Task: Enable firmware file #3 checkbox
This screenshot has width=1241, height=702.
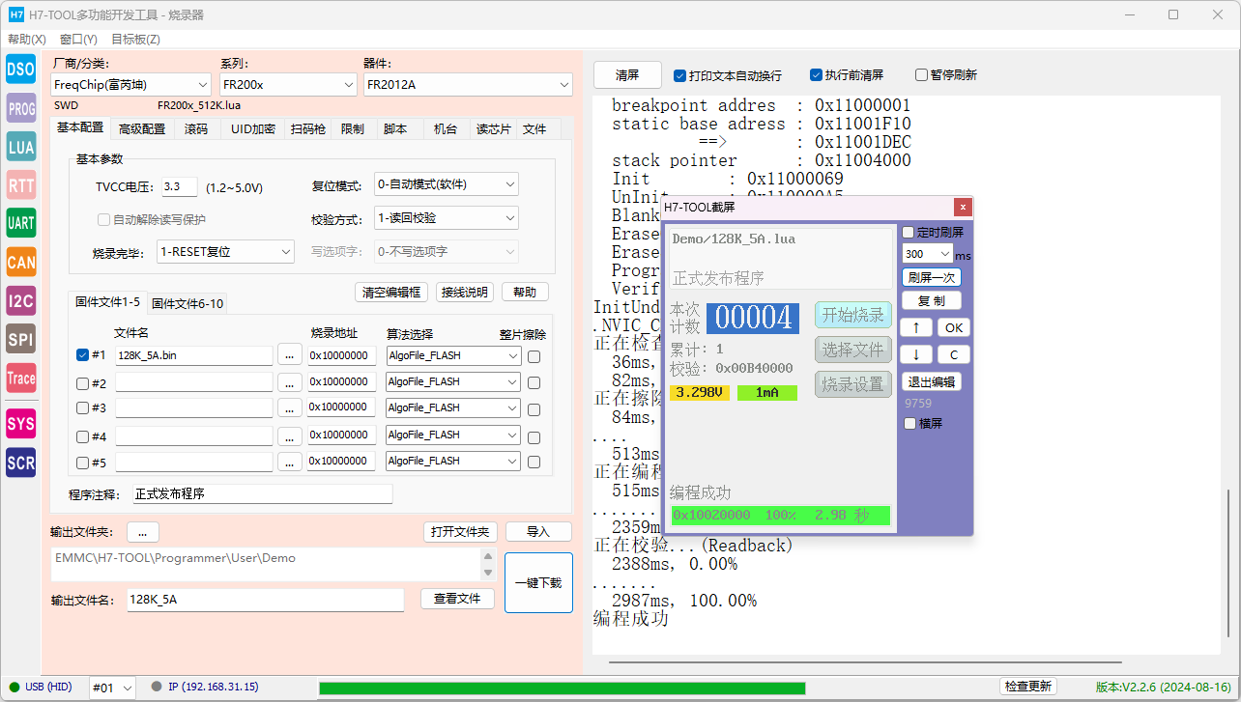Action: coord(82,408)
